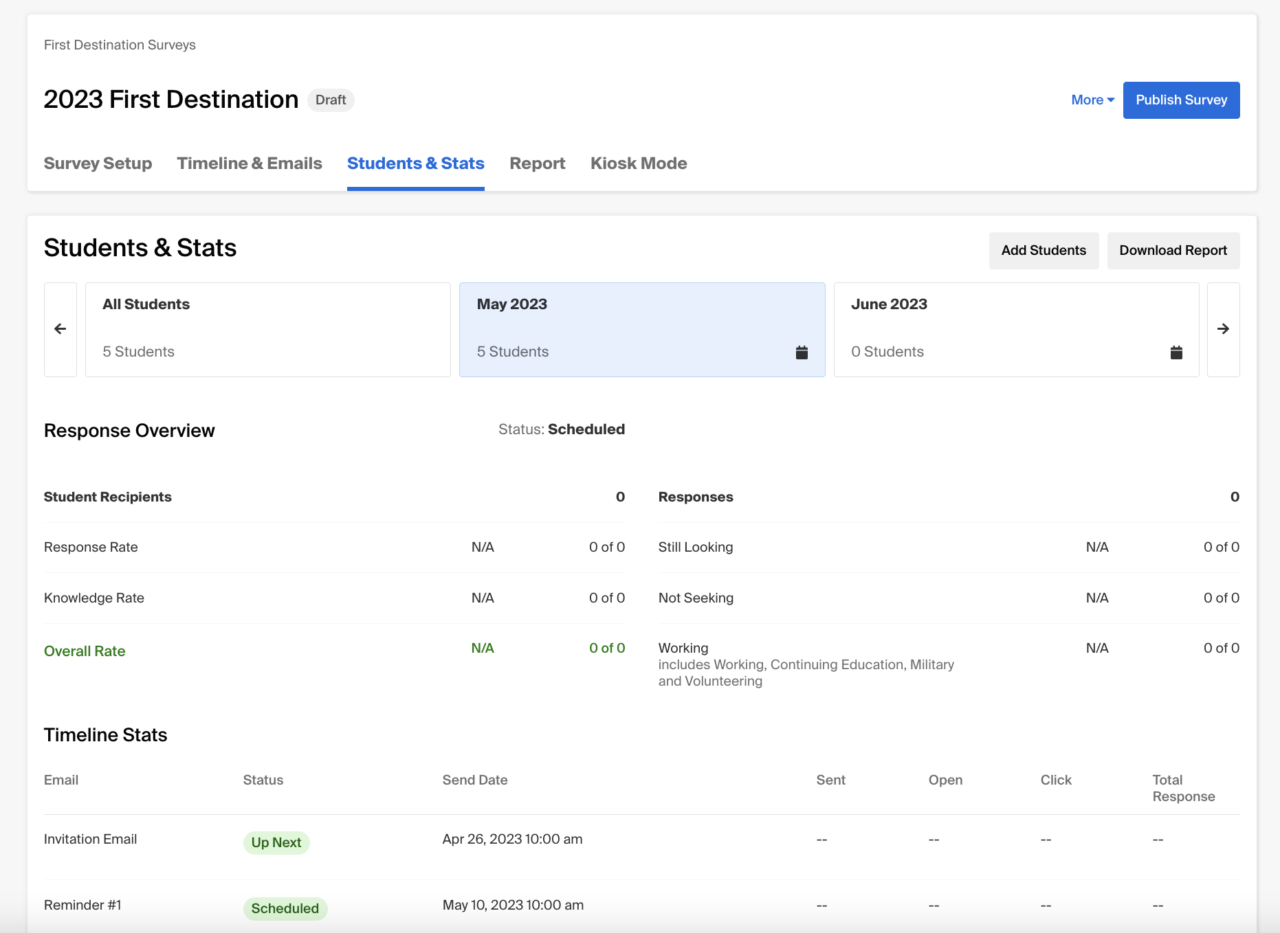Go to the Report tab
1280x933 pixels.
[538, 164]
